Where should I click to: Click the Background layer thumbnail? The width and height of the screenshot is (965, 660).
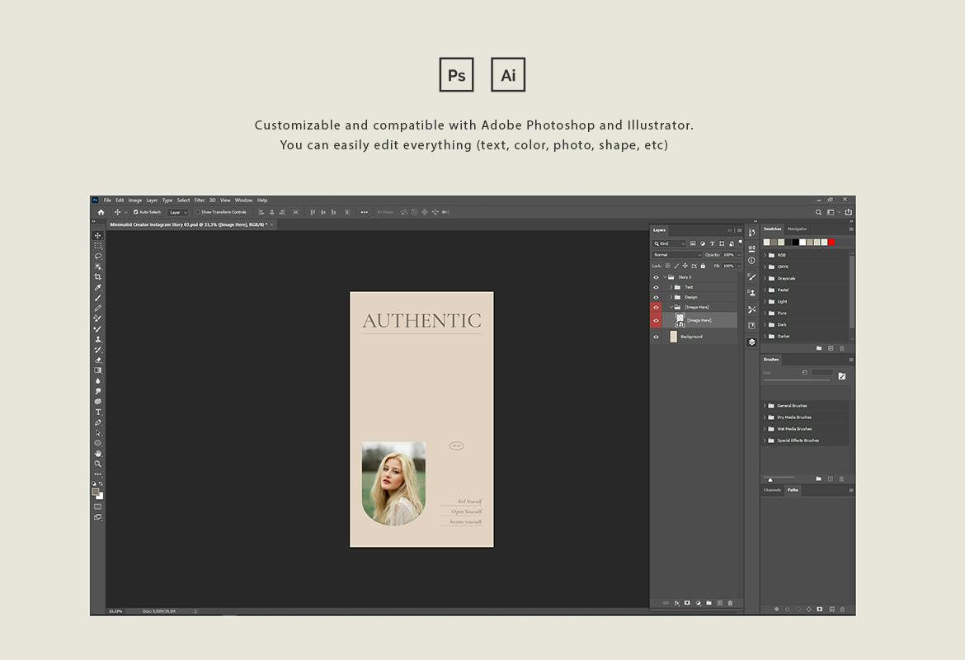(x=673, y=337)
